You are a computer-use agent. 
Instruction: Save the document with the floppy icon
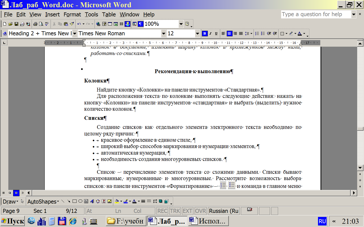[16, 24]
